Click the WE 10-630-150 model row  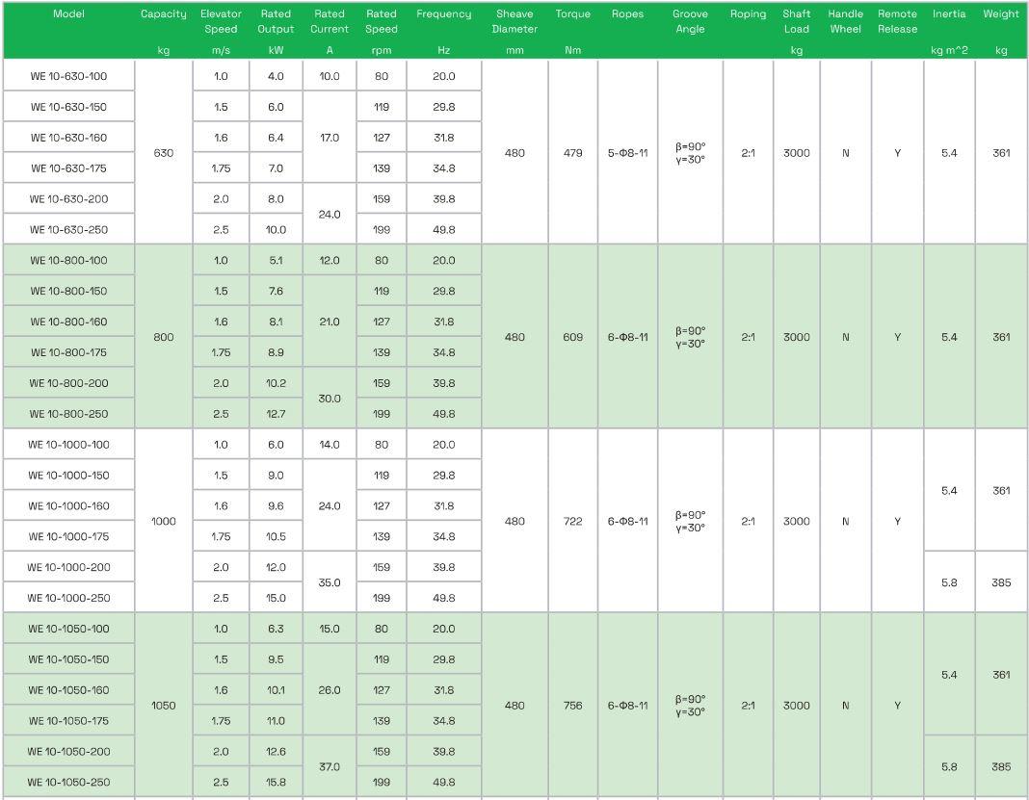(x=68, y=107)
